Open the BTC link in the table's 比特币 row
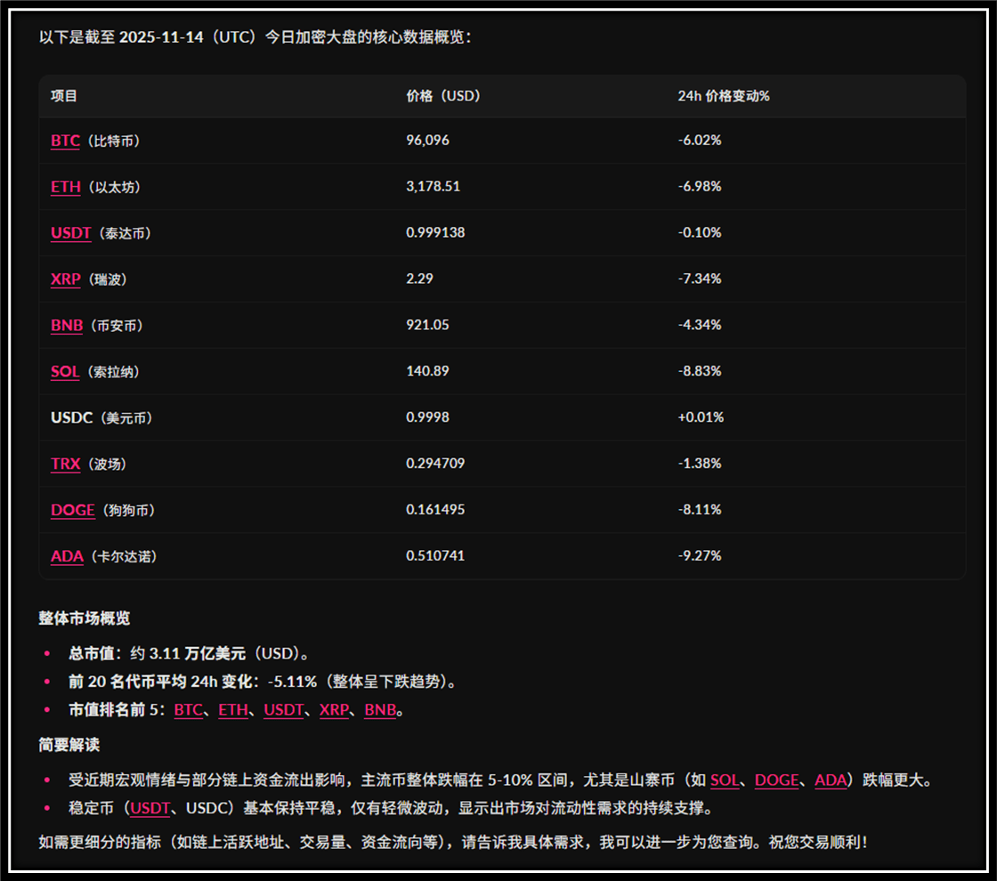The width and height of the screenshot is (997, 881). point(65,141)
